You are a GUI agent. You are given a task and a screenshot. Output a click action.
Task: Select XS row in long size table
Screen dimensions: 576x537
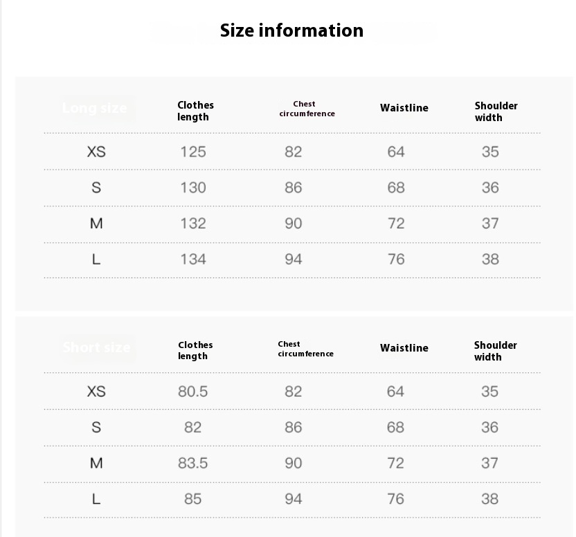(292, 152)
